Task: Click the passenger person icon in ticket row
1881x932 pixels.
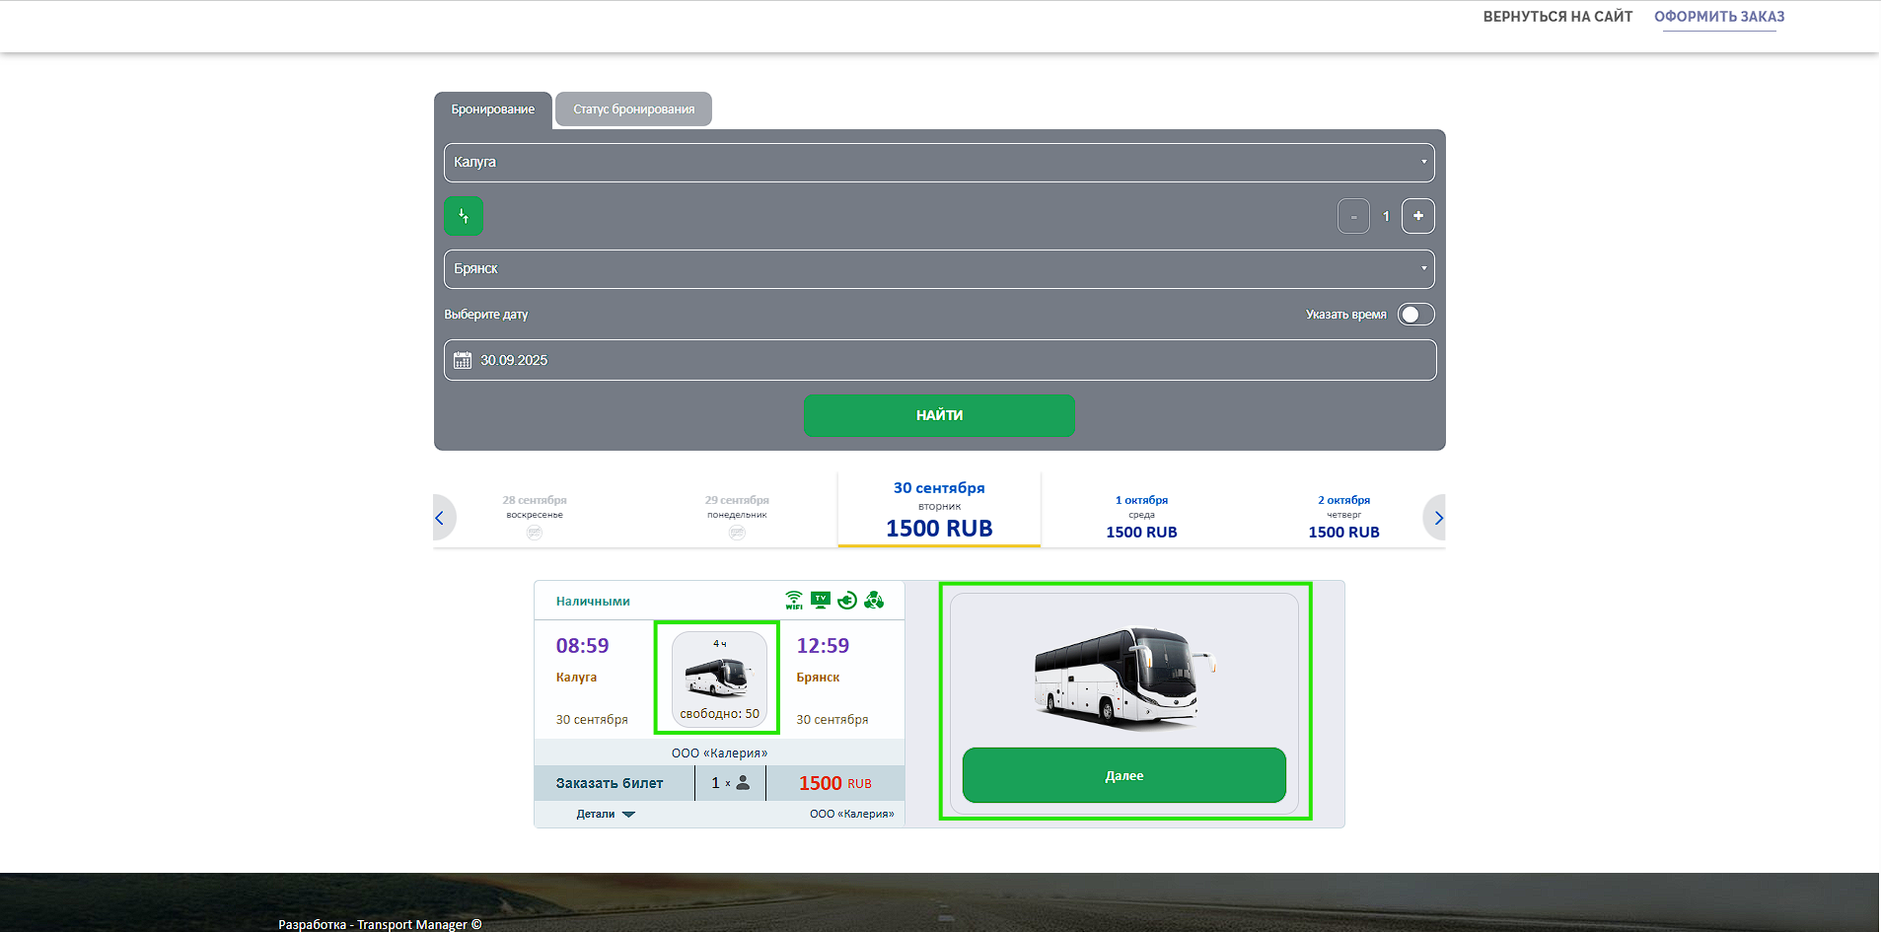Action: click(x=743, y=783)
